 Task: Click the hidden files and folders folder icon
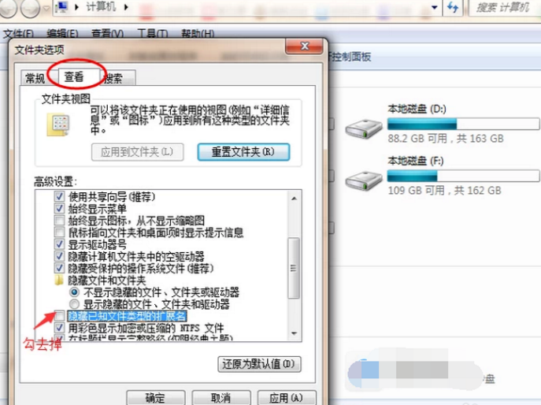59,280
